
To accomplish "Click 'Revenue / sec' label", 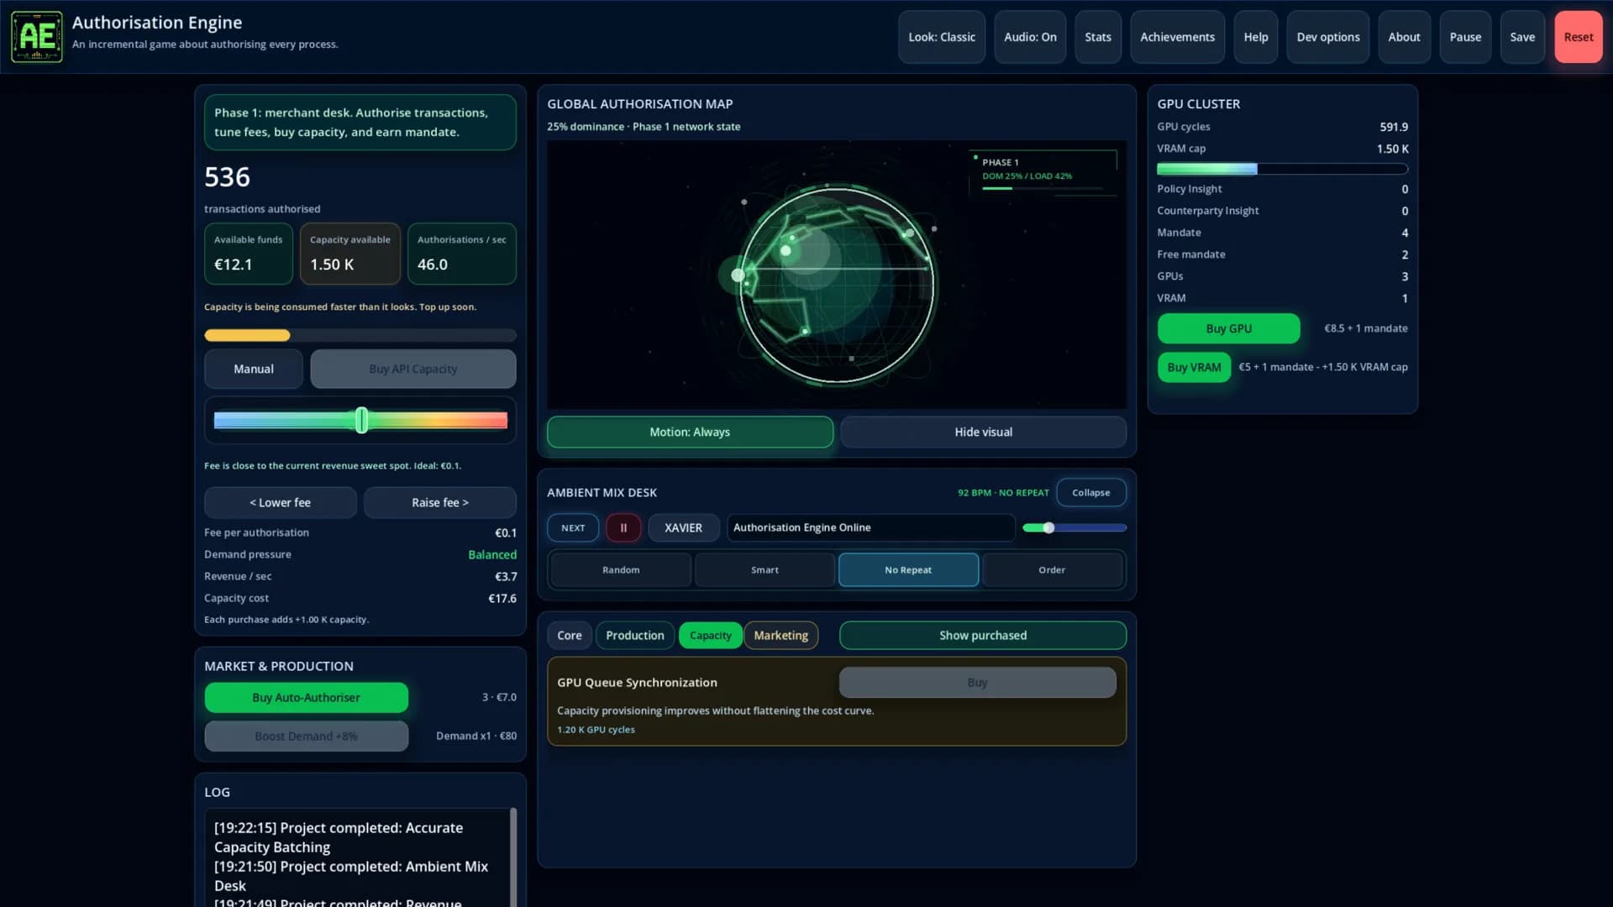I will (x=238, y=576).
